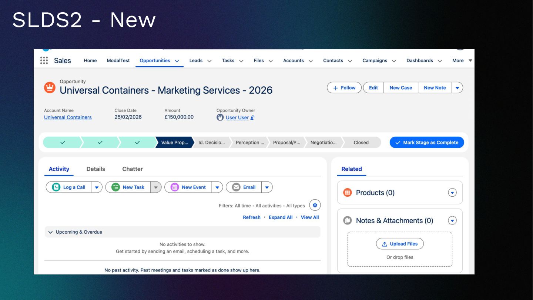Image resolution: width=533 pixels, height=300 pixels.
Task: Collapse the Upcoming & Overdue section
Action: click(51, 232)
